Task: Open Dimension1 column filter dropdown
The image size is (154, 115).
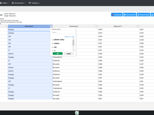Action: [x=51, y=26]
